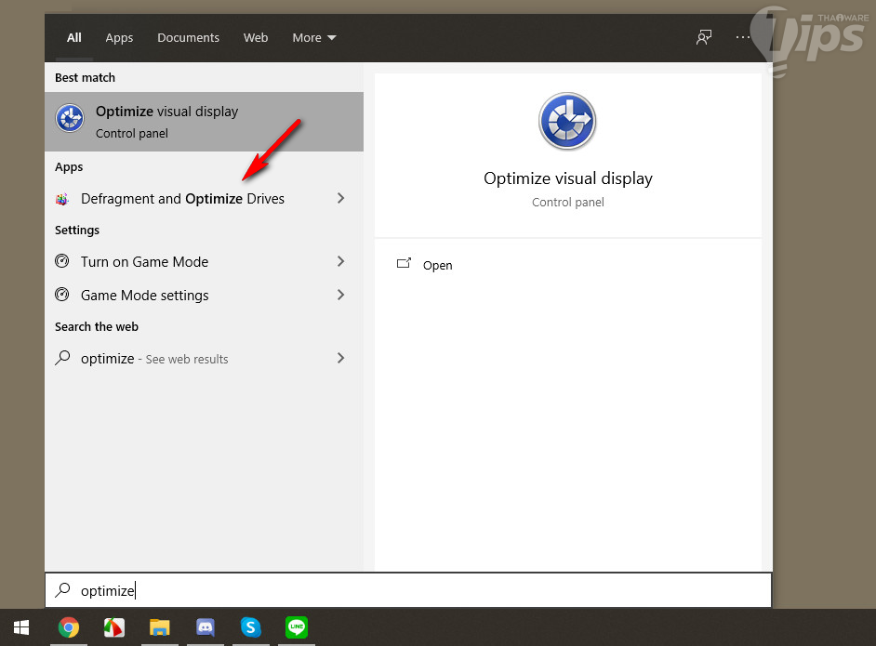Click the Open action in preview pane

coord(437,265)
